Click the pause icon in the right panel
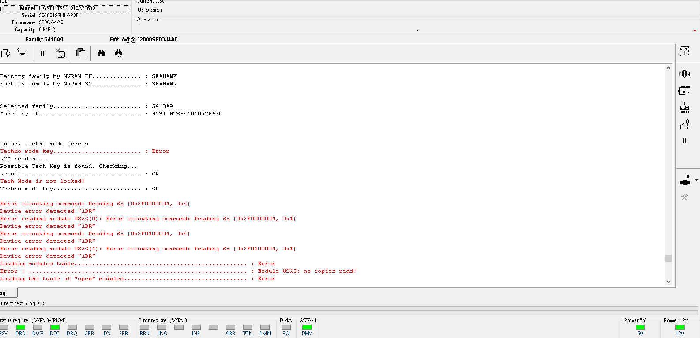The width and height of the screenshot is (700, 338). 685,141
